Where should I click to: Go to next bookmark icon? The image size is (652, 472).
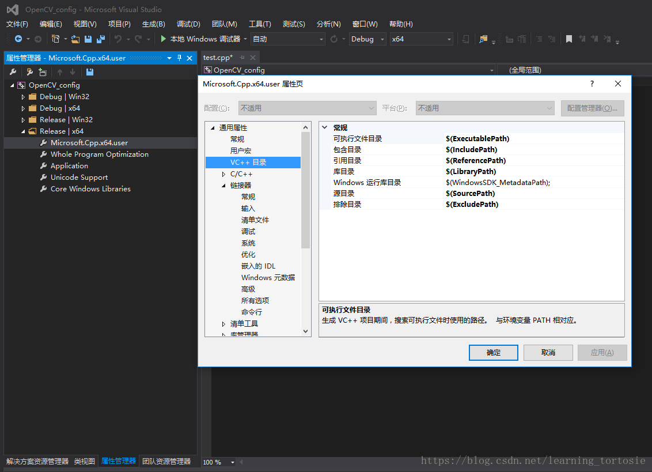[x=594, y=39]
